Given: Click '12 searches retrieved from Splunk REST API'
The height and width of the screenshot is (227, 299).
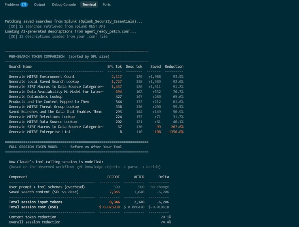Looking at the screenshot, I should coord(62,27).
